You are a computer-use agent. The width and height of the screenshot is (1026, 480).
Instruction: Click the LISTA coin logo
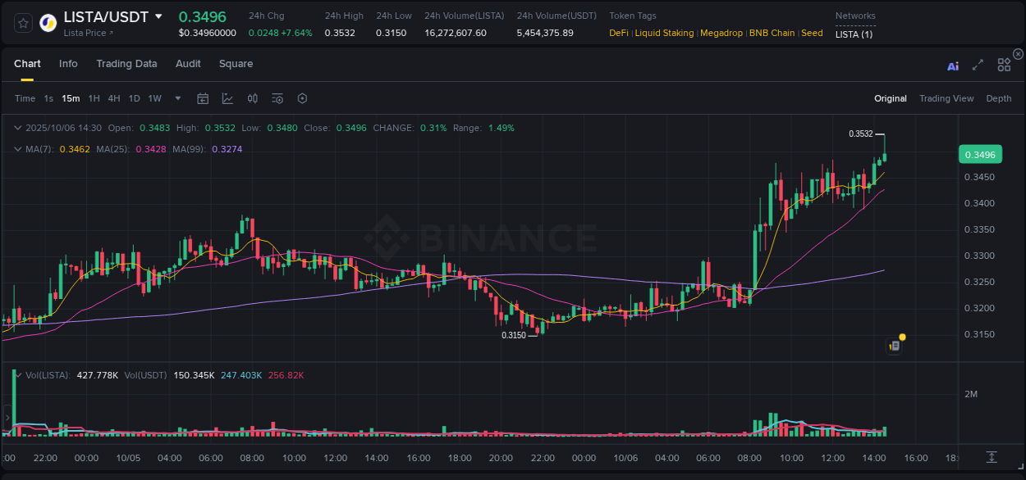[47, 22]
